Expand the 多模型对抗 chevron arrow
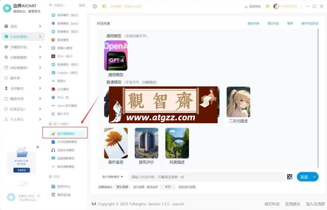This screenshot has width=327, height=210. (40, 47)
